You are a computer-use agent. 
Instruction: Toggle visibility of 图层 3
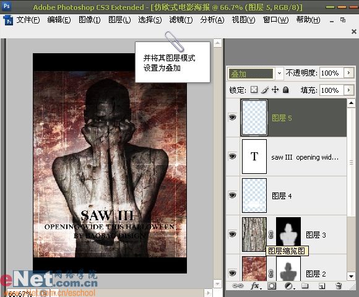point(232,235)
